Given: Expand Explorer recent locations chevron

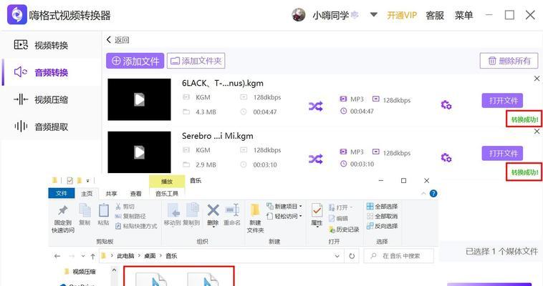Looking at the screenshot, I should coord(83,256).
